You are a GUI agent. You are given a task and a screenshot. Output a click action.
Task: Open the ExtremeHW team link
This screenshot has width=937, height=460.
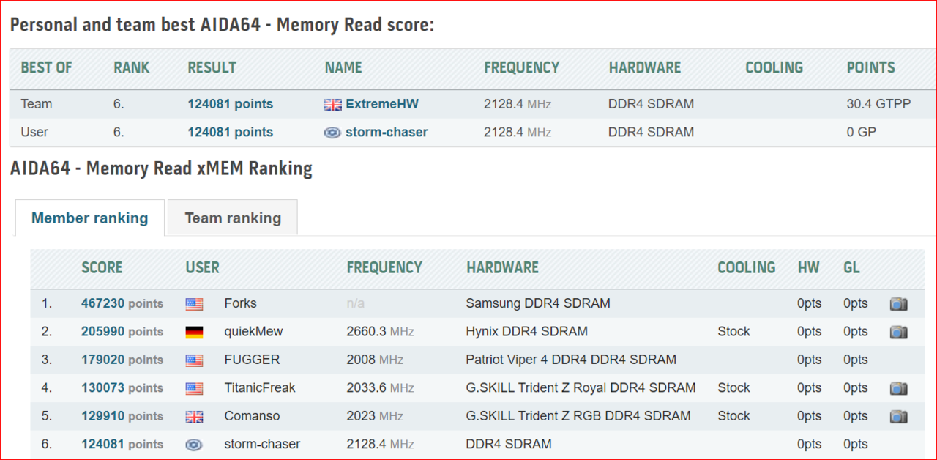coord(381,104)
